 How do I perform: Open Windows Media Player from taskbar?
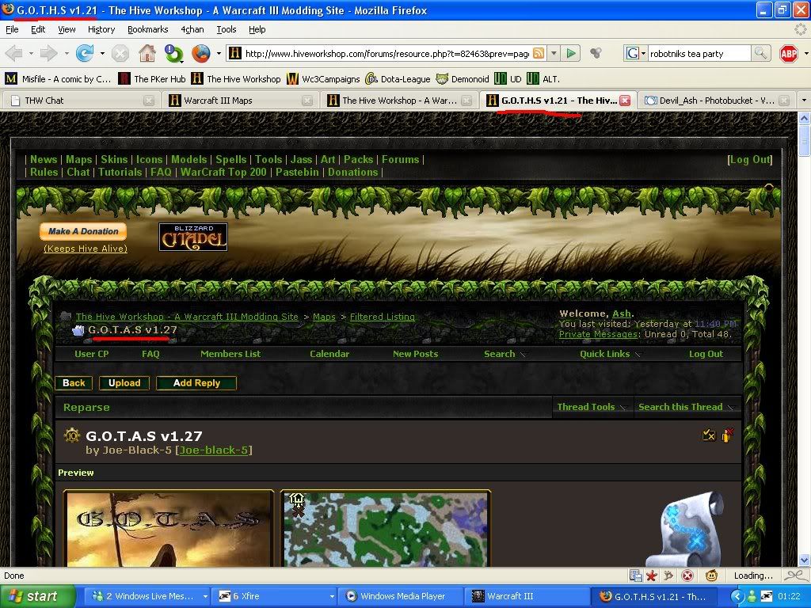[402, 596]
